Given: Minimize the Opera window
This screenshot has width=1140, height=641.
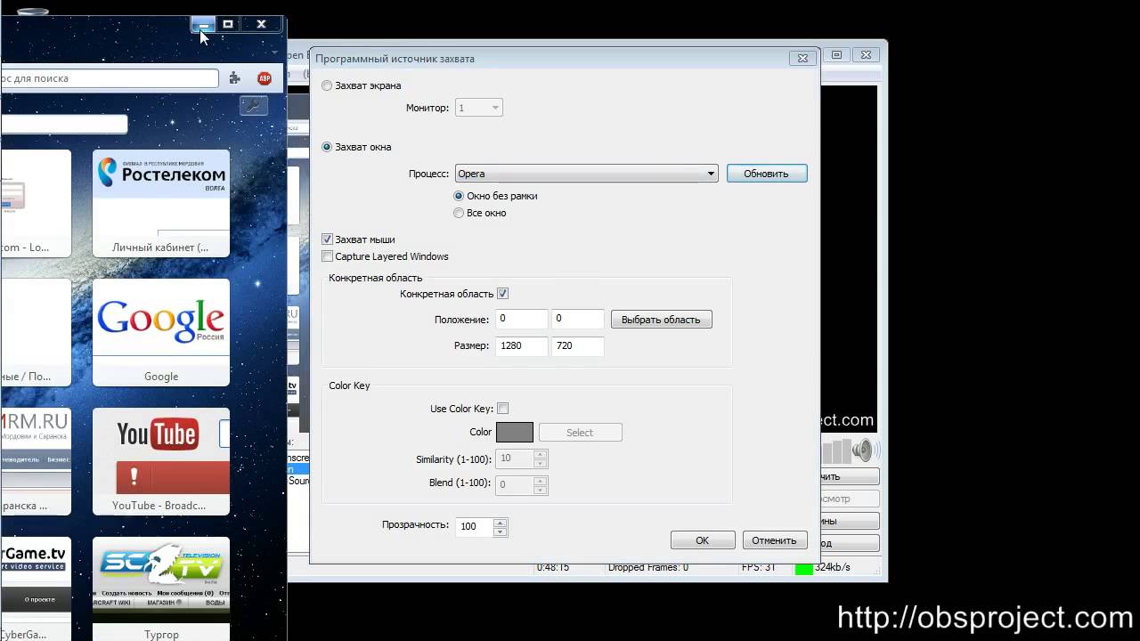Looking at the screenshot, I should pos(203,24).
